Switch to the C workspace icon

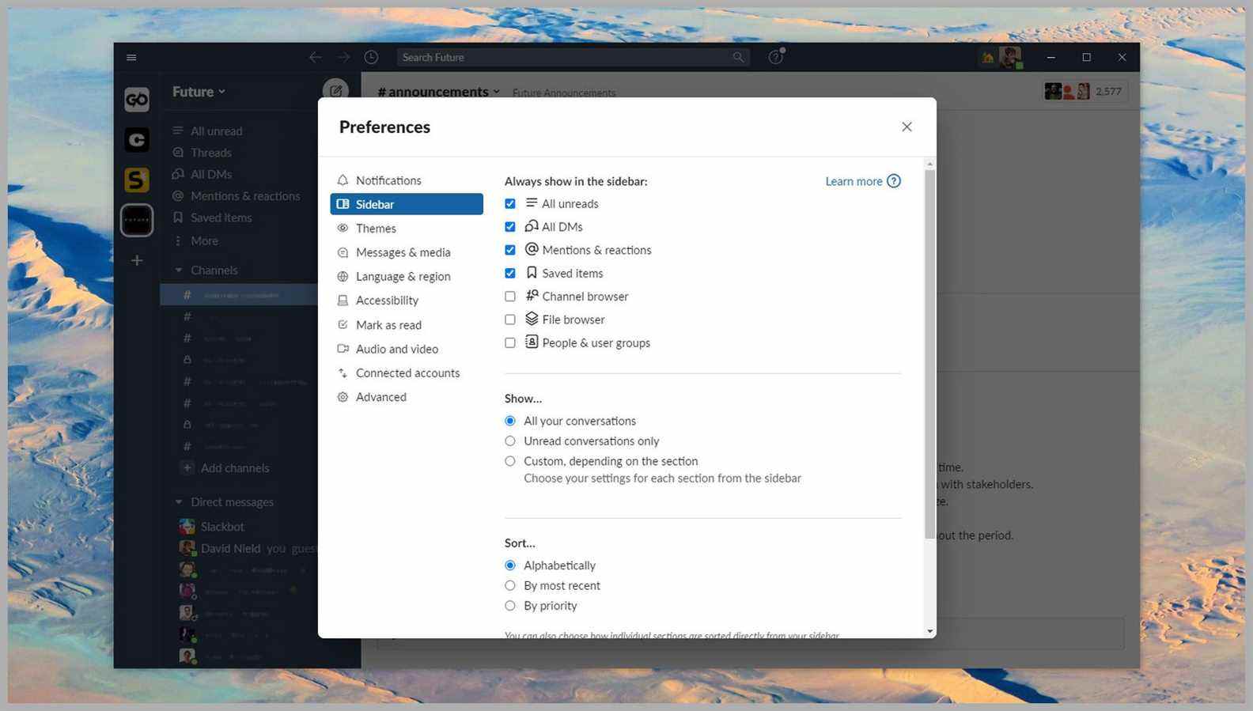137,140
